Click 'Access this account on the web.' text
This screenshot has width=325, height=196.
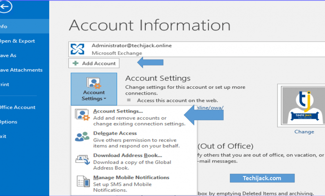pyautogui.click(x=177, y=101)
